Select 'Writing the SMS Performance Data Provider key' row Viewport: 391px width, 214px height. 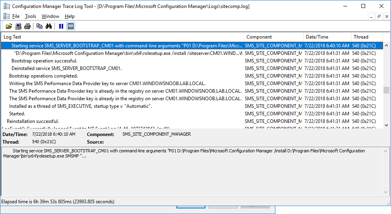pyautogui.click(x=192, y=84)
